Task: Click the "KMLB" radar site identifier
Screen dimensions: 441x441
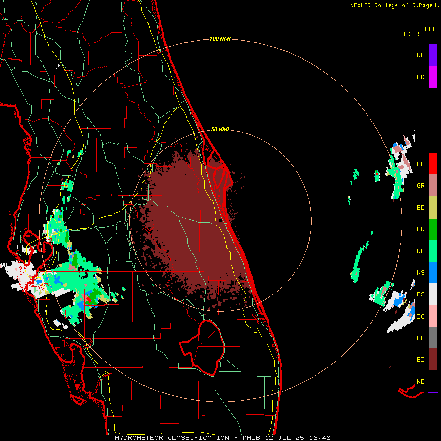Action: point(251,438)
